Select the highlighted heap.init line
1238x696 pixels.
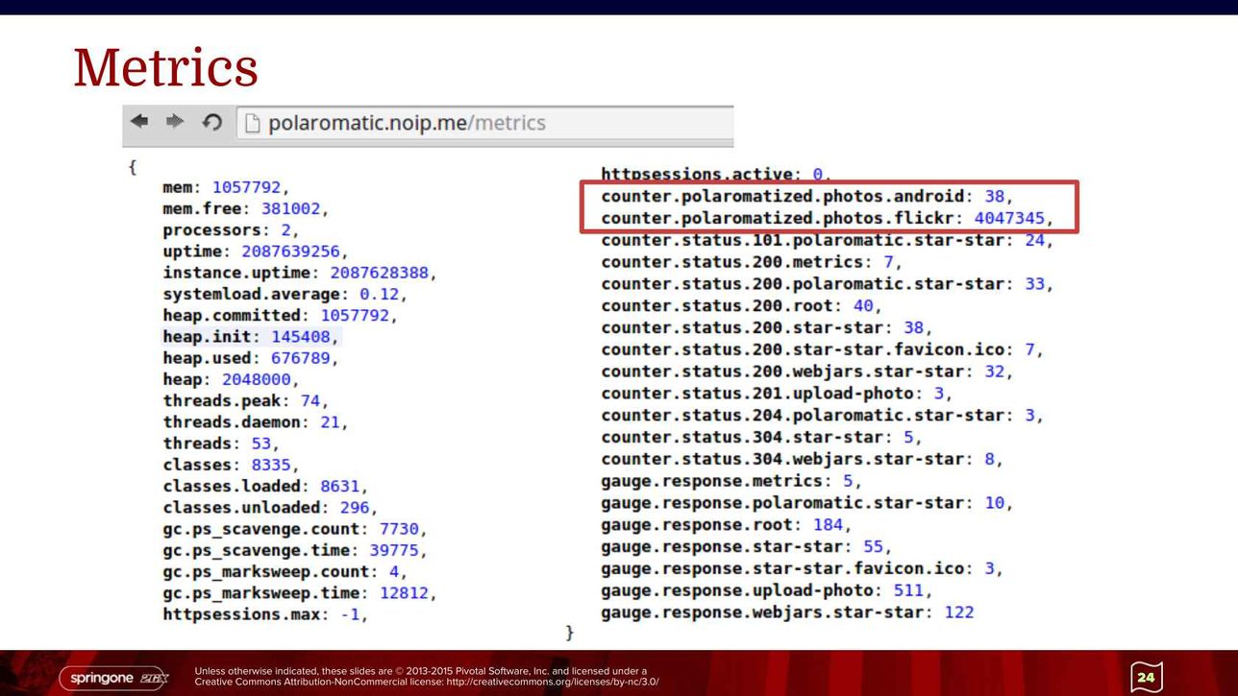pos(250,337)
